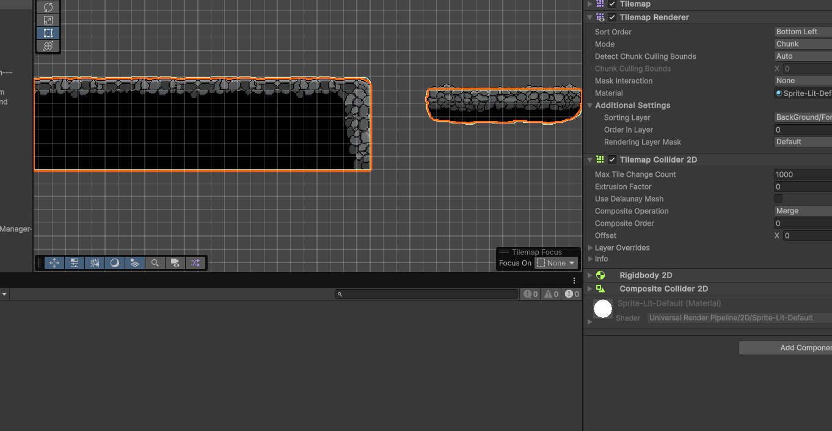The image size is (832, 431).
Task: Disable the Tilemap Renderer enable checkbox
Action: pos(612,17)
